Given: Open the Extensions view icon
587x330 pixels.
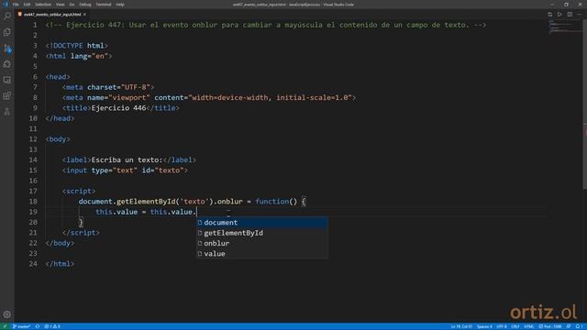Looking at the screenshot, I should pyautogui.click(x=7, y=95).
